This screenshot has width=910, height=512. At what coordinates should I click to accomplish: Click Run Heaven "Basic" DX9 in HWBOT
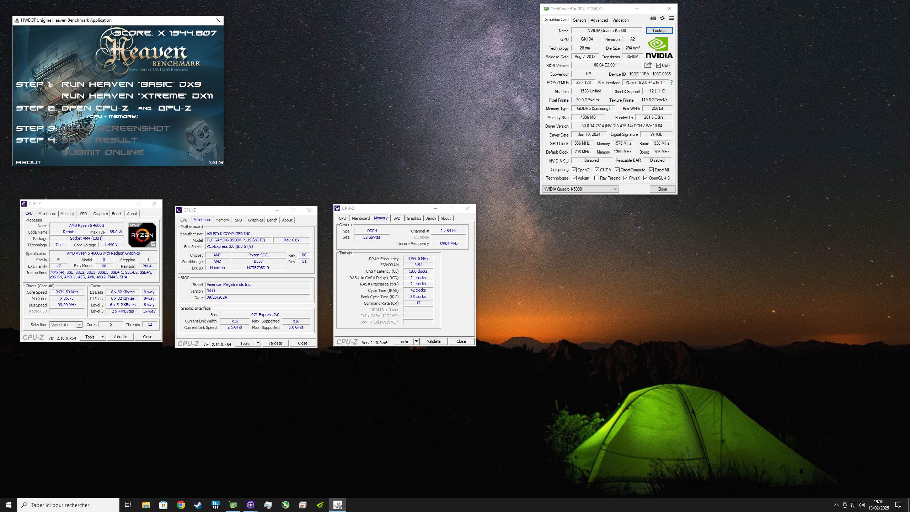pyautogui.click(x=132, y=84)
